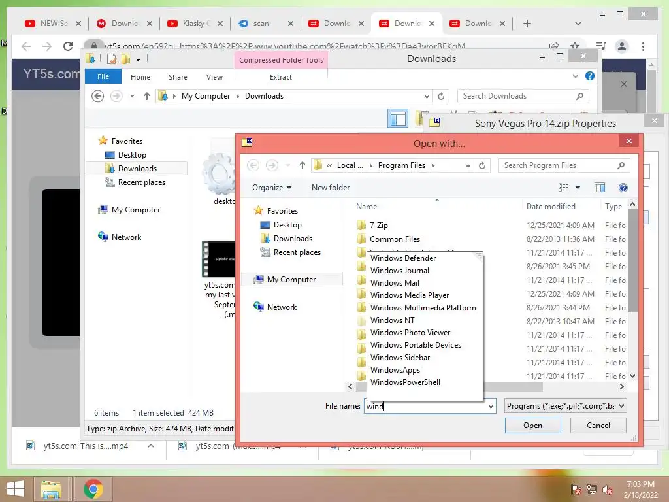
Task: Click the Search Downloads field
Action: [523, 96]
